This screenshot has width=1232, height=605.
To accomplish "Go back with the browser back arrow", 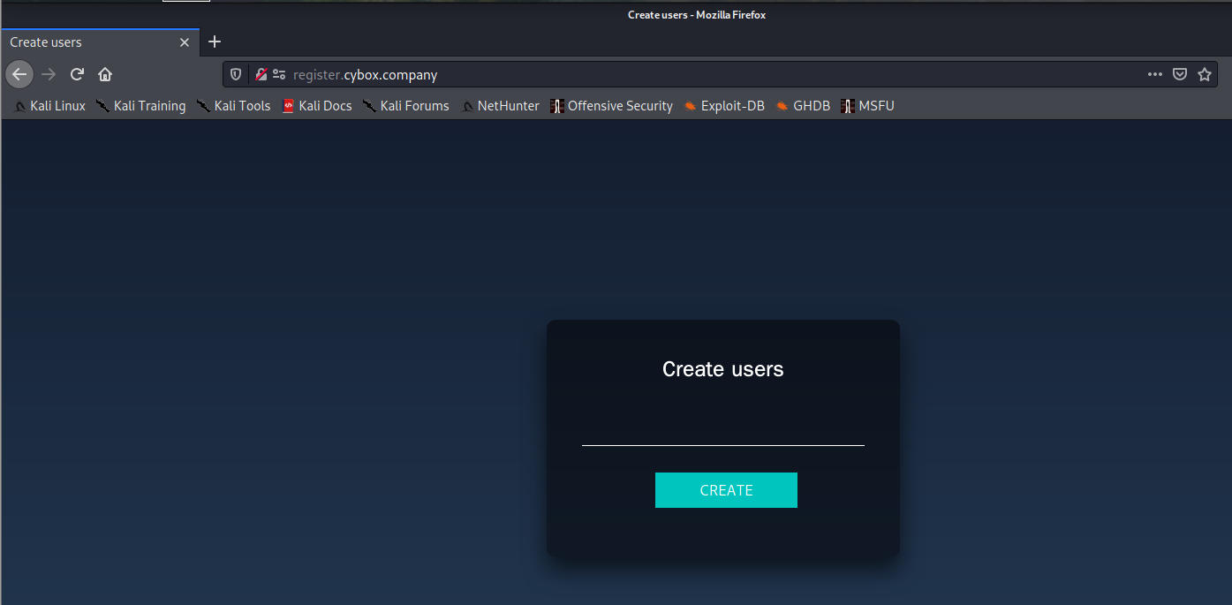I will coord(19,74).
